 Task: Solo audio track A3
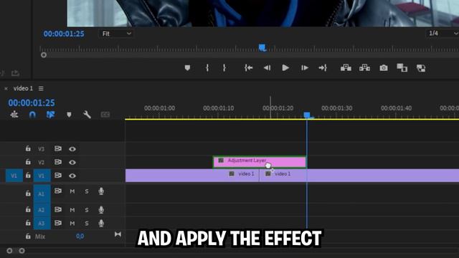[x=87, y=223]
